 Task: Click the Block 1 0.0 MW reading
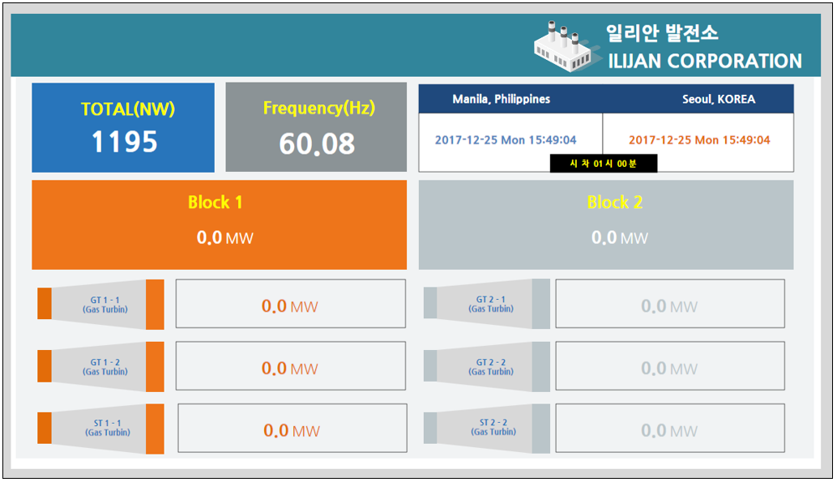[224, 237]
